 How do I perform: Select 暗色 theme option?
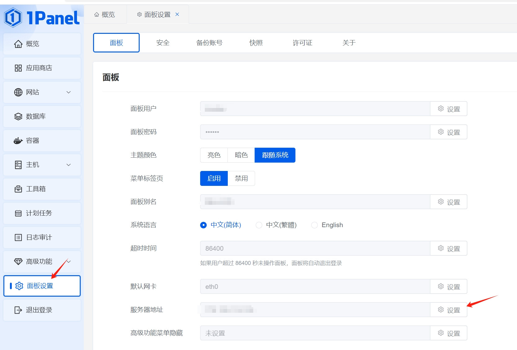pyautogui.click(x=241, y=155)
